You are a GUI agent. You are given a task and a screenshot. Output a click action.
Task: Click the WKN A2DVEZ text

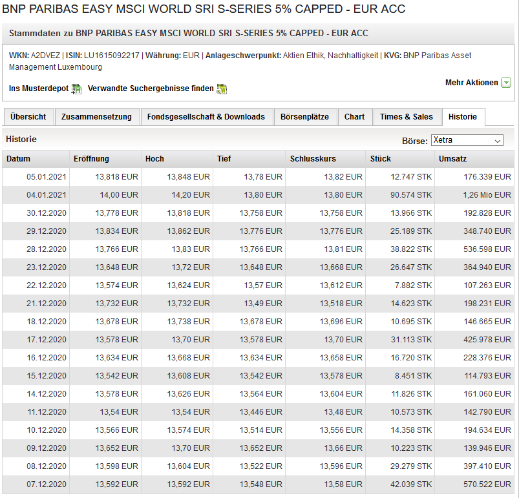click(x=34, y=56)
